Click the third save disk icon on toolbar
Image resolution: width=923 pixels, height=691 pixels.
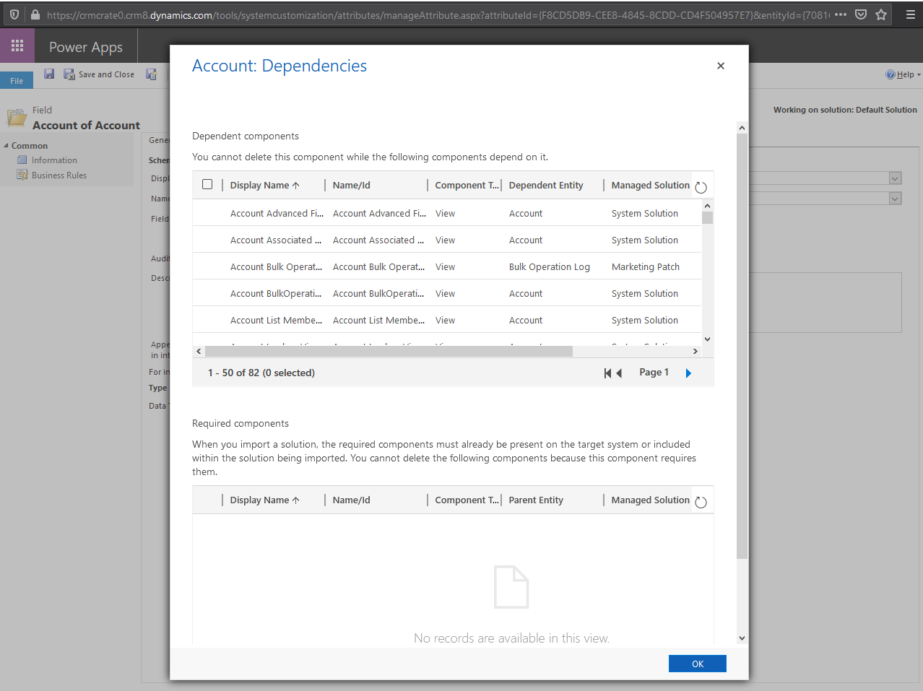pyautogui.click(x=151, y=74)
